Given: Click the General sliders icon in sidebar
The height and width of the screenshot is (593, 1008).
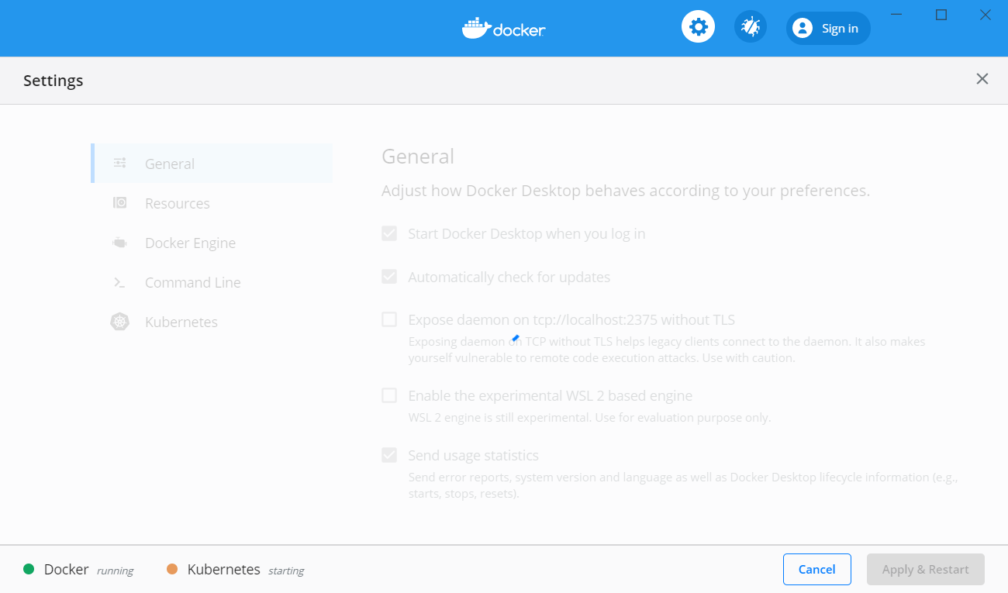Looking at the screenshot, I should (120, 163).
